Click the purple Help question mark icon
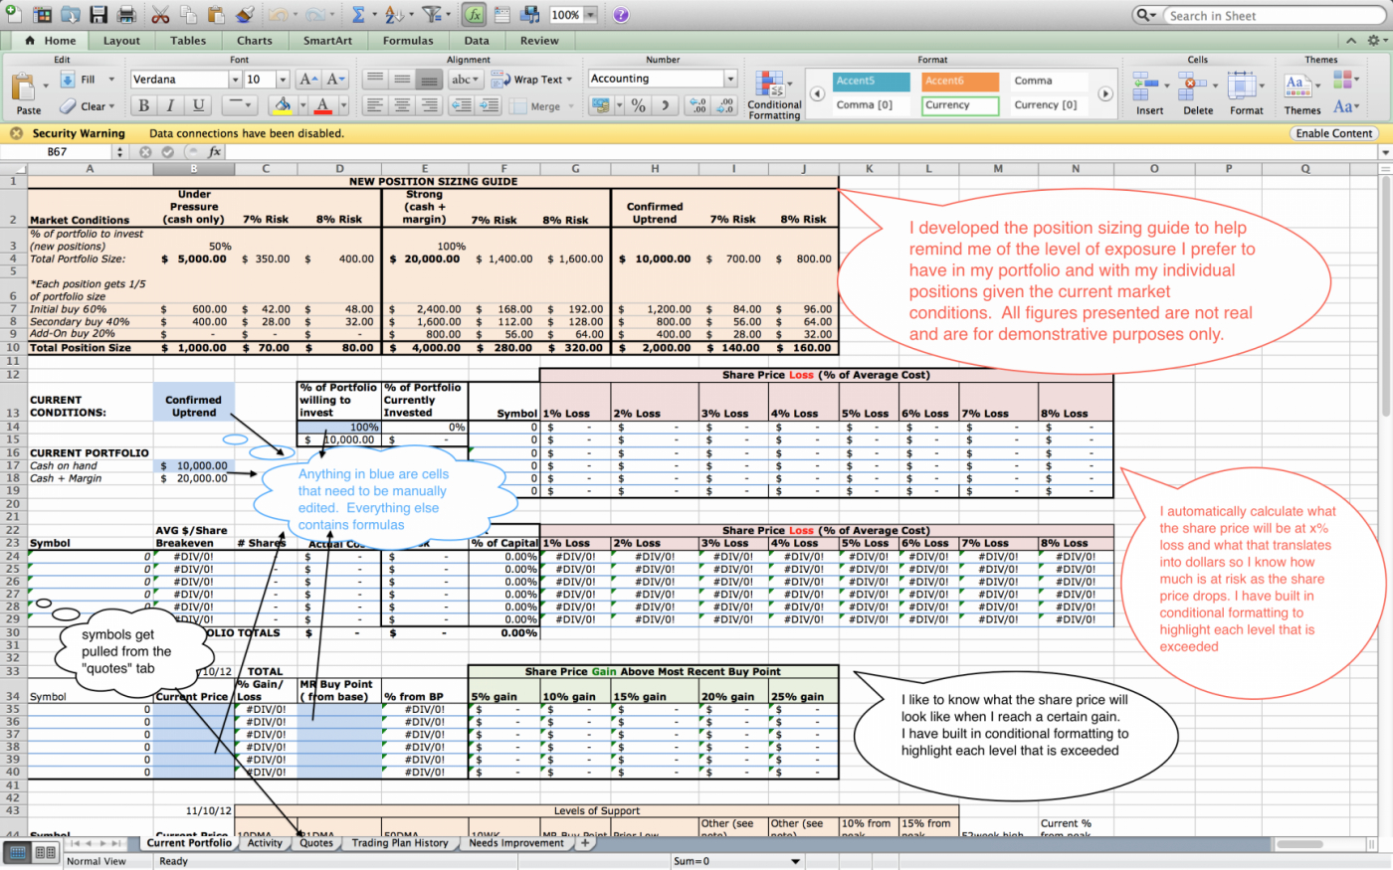Viewport: 1393px width, 870px height. pos(621,15)
